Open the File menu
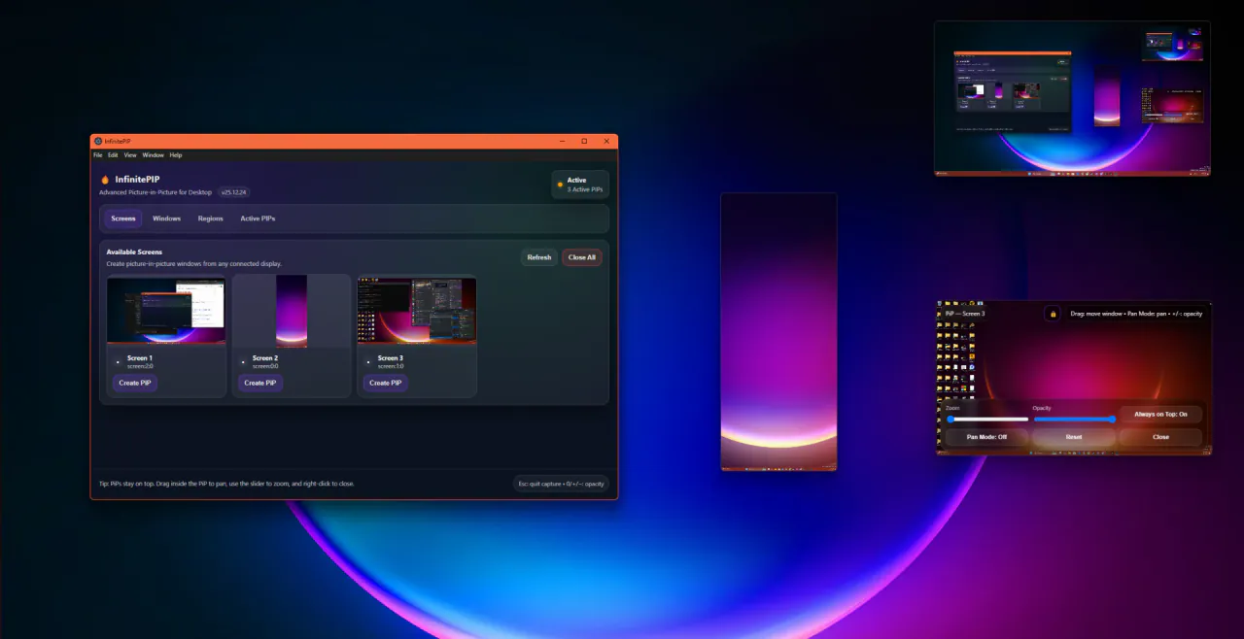Image resolution: width=1244 pixels, height=639 pixels. (98, 155)
